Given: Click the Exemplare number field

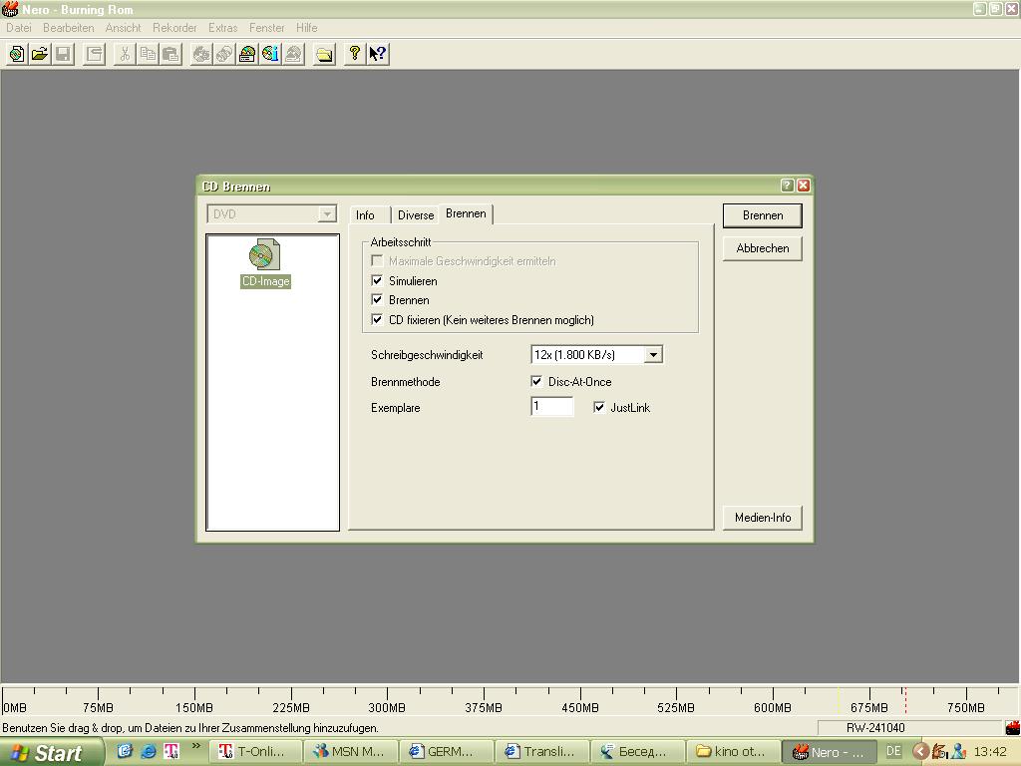Looking at the screenshot, I should (551, 407).
